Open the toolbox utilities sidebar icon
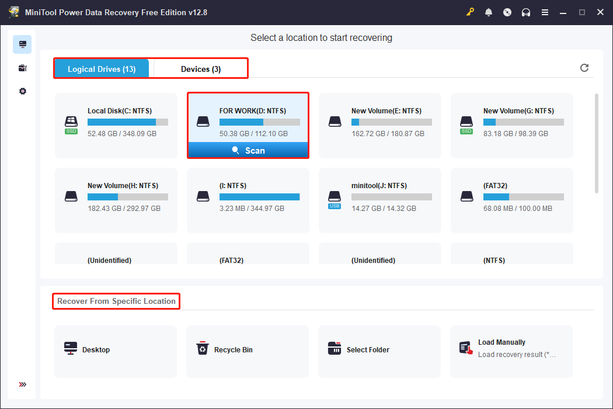 pyautogui.click(x=22, y=68)
